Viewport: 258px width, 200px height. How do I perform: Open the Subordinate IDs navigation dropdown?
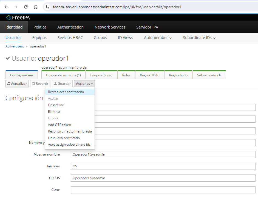199,38
